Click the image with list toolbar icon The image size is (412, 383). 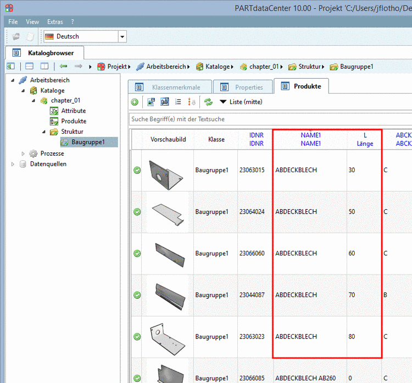click(165, 102)
